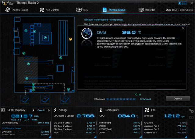The image size is (195, 139).
Task: Expand the Fan panel corner arrow
Action: (186, 137)
